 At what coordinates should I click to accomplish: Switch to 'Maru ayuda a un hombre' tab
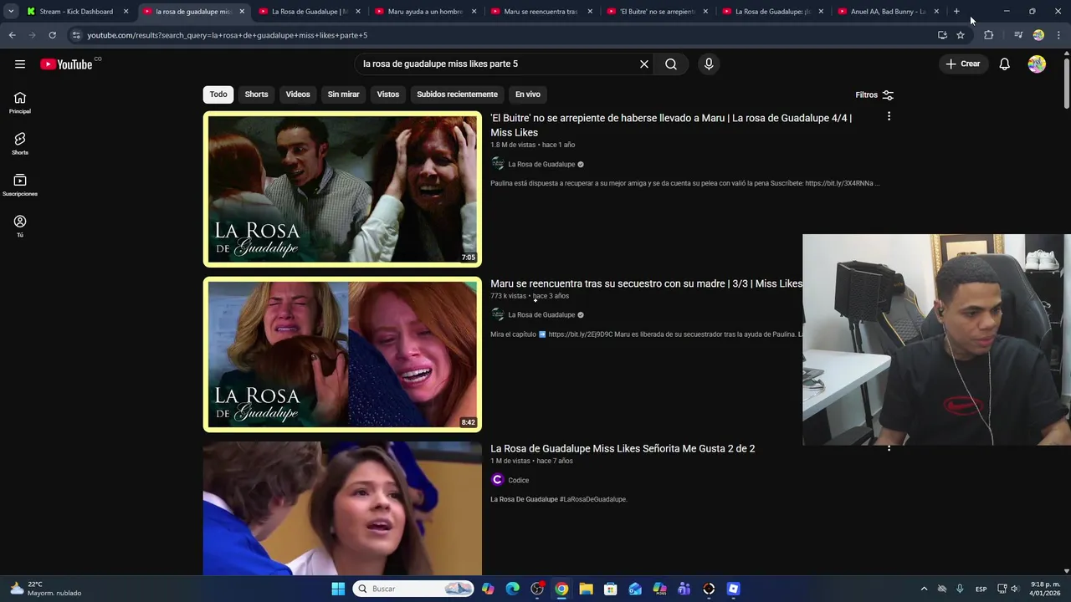(423, 12)
